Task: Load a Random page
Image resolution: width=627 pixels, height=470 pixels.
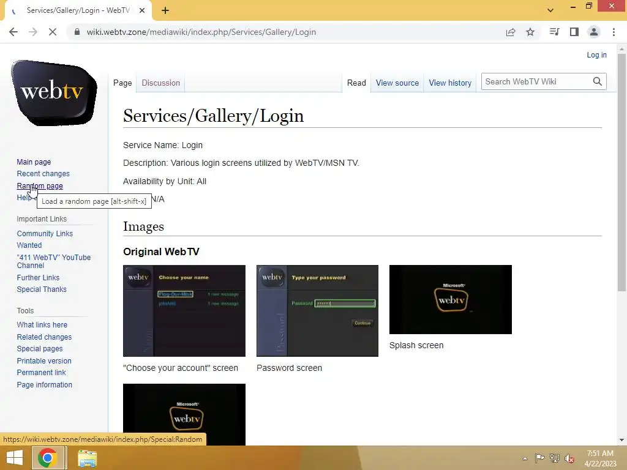Action: pyautogui.click(x=40, y=186)
